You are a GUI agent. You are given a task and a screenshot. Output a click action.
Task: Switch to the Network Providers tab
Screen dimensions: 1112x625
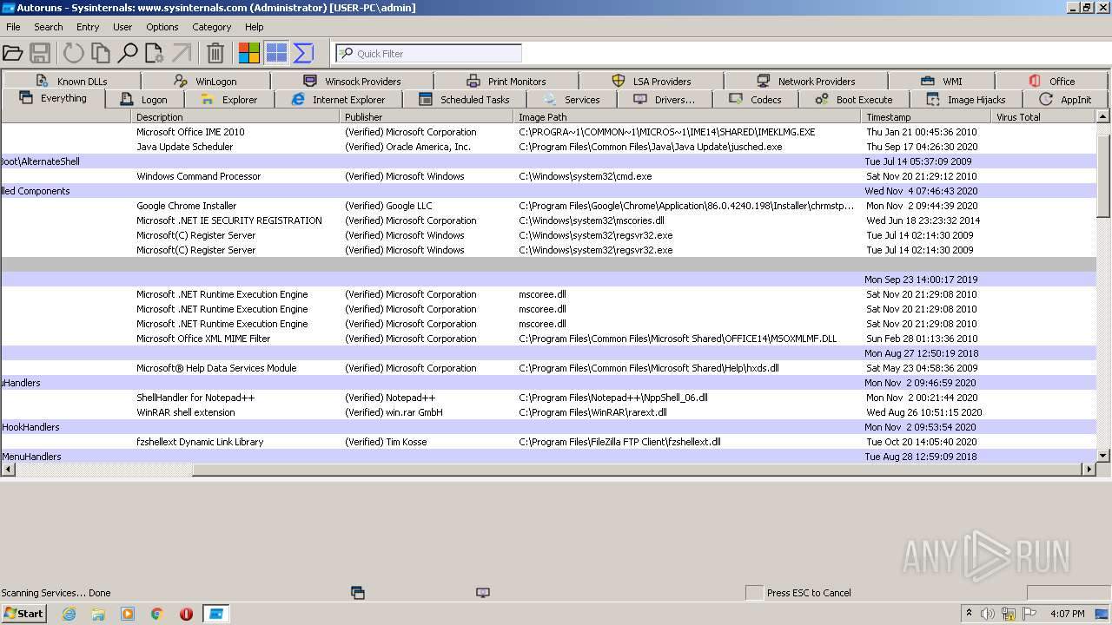tap(805, 81)
